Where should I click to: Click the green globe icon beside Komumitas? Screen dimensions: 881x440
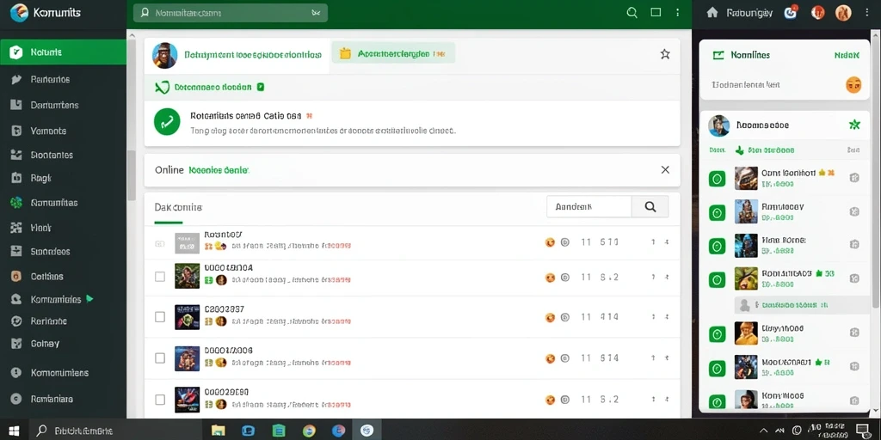(16, 203)
